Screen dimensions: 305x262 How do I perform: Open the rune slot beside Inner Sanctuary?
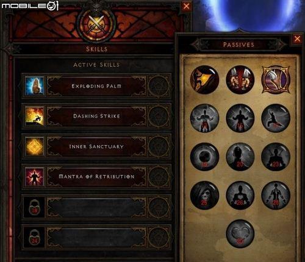point(159,146)
